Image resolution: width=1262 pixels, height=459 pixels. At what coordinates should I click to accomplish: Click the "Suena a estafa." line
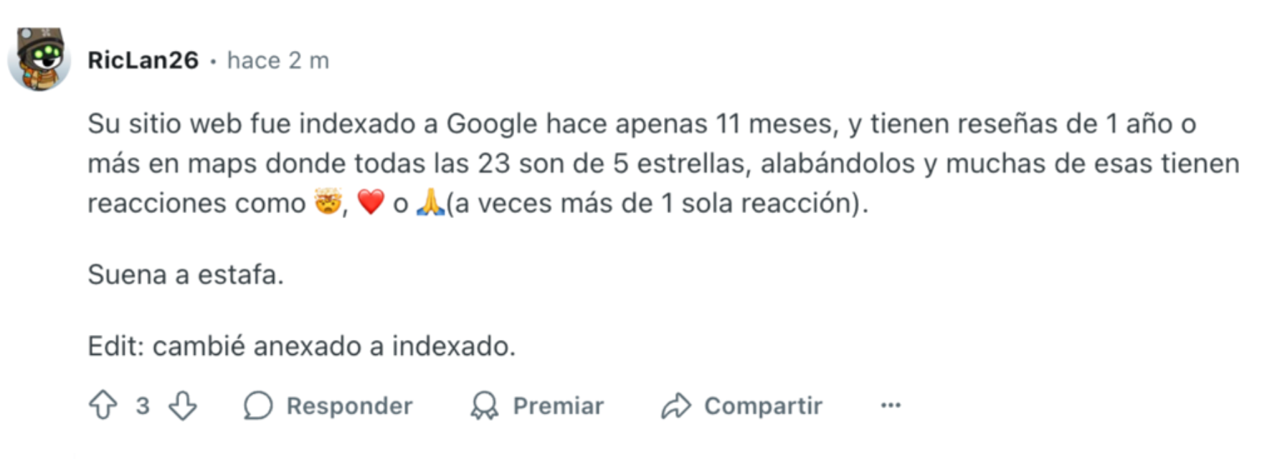point(186,274)
